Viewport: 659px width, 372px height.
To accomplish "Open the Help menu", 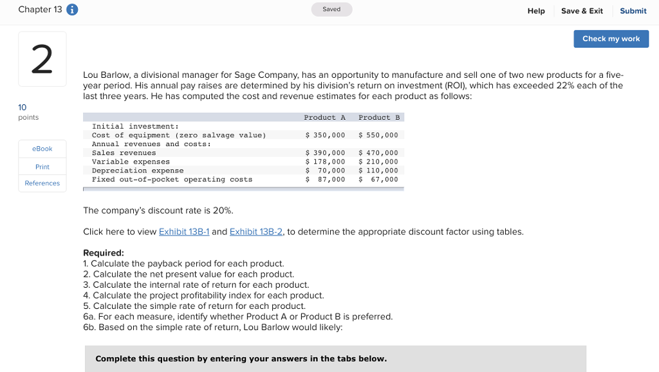I will (x=536, y=11).
